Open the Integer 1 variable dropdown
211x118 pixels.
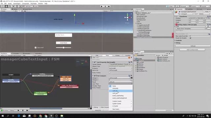tap(119, 78)
